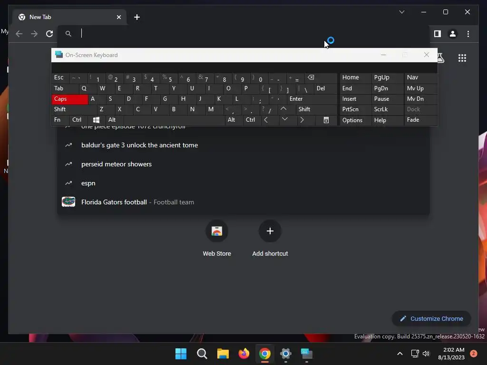The image size is (487, 365).
Task: Click the space bar on On-Screen Keyboard
Action: tap(174, 120)
